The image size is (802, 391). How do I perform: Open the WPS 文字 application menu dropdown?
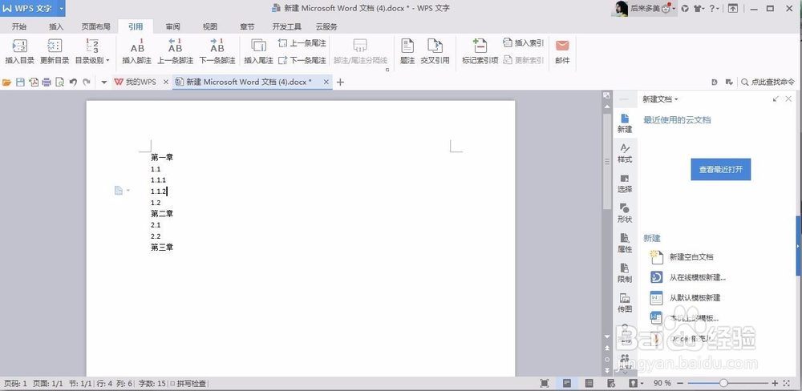(x=61, y=8)
